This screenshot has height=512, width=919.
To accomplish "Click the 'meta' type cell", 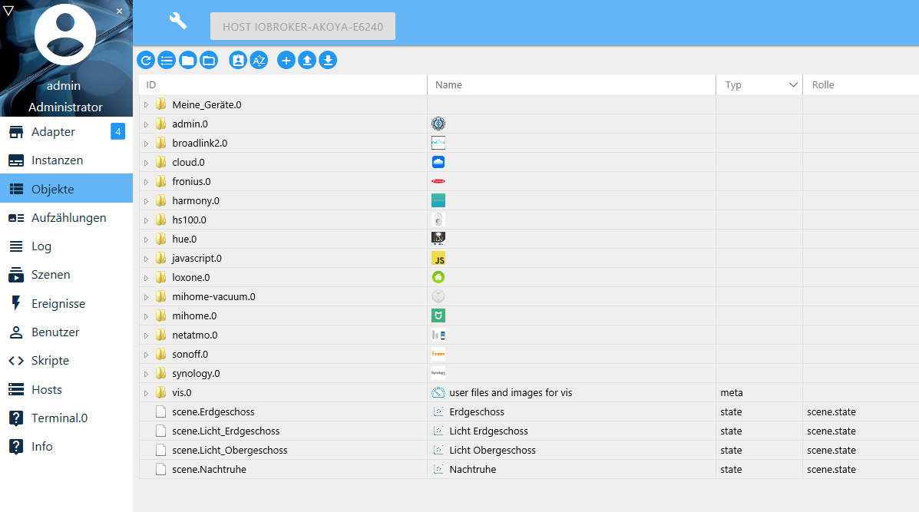I will tap(759, 392).
